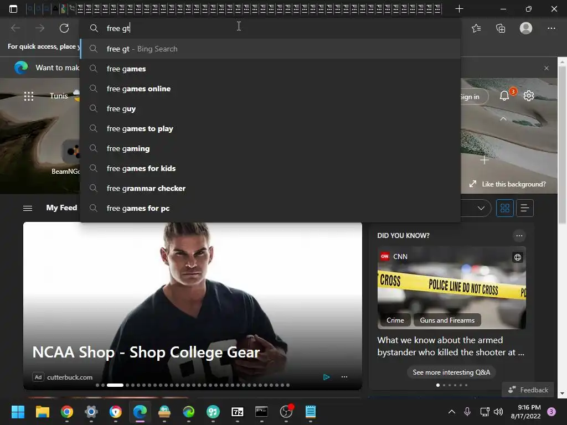This screenshot has height=425, width=567.
Task: Open Command Prompt from the taskbar
Action: [261, 412]
